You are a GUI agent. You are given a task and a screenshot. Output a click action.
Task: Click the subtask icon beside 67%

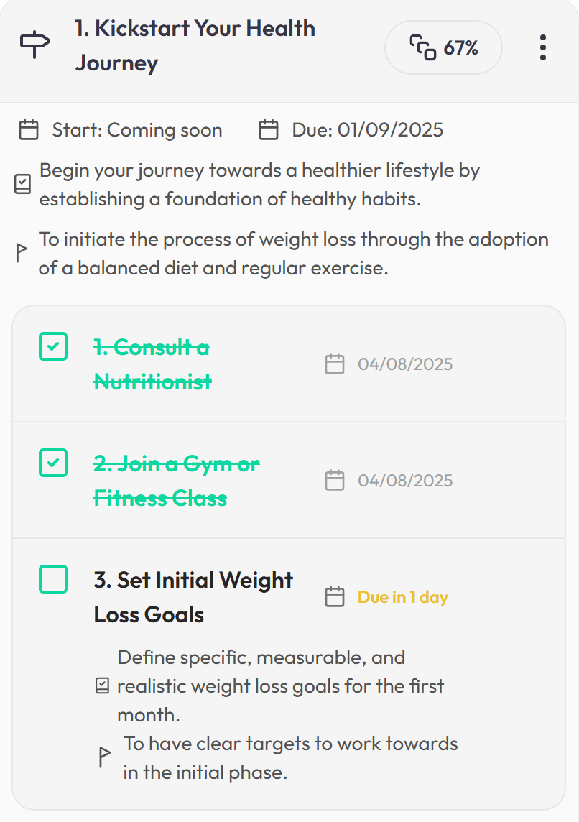(x=423, y=47)
